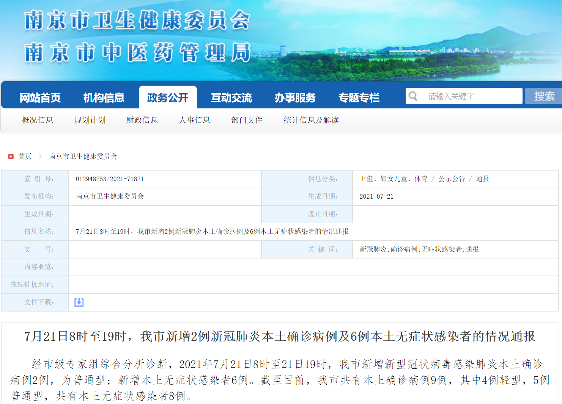Viewport: 562px width, 404px height.
Task: Click the 首页 breadcrumb link
Action: tap(25, 157)
